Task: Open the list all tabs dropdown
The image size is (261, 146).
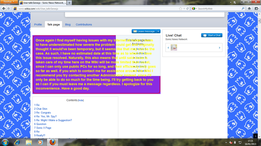Action: pos(230,2)
